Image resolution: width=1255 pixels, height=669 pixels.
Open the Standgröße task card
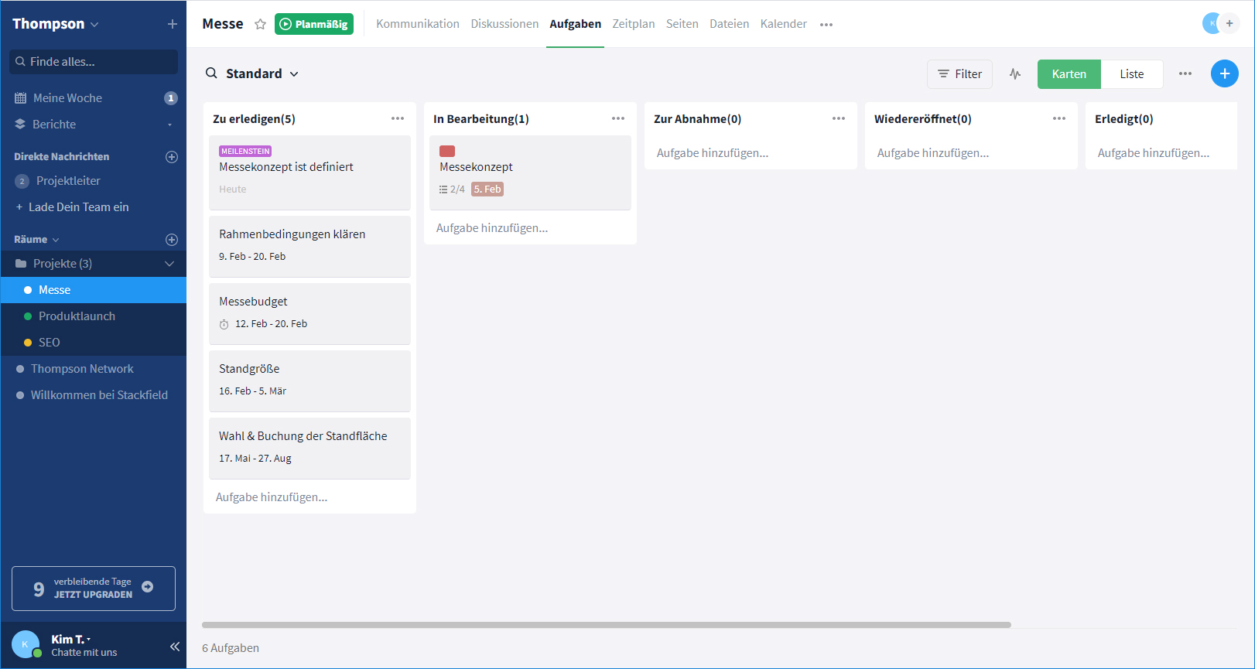click(x=309, y=381)
